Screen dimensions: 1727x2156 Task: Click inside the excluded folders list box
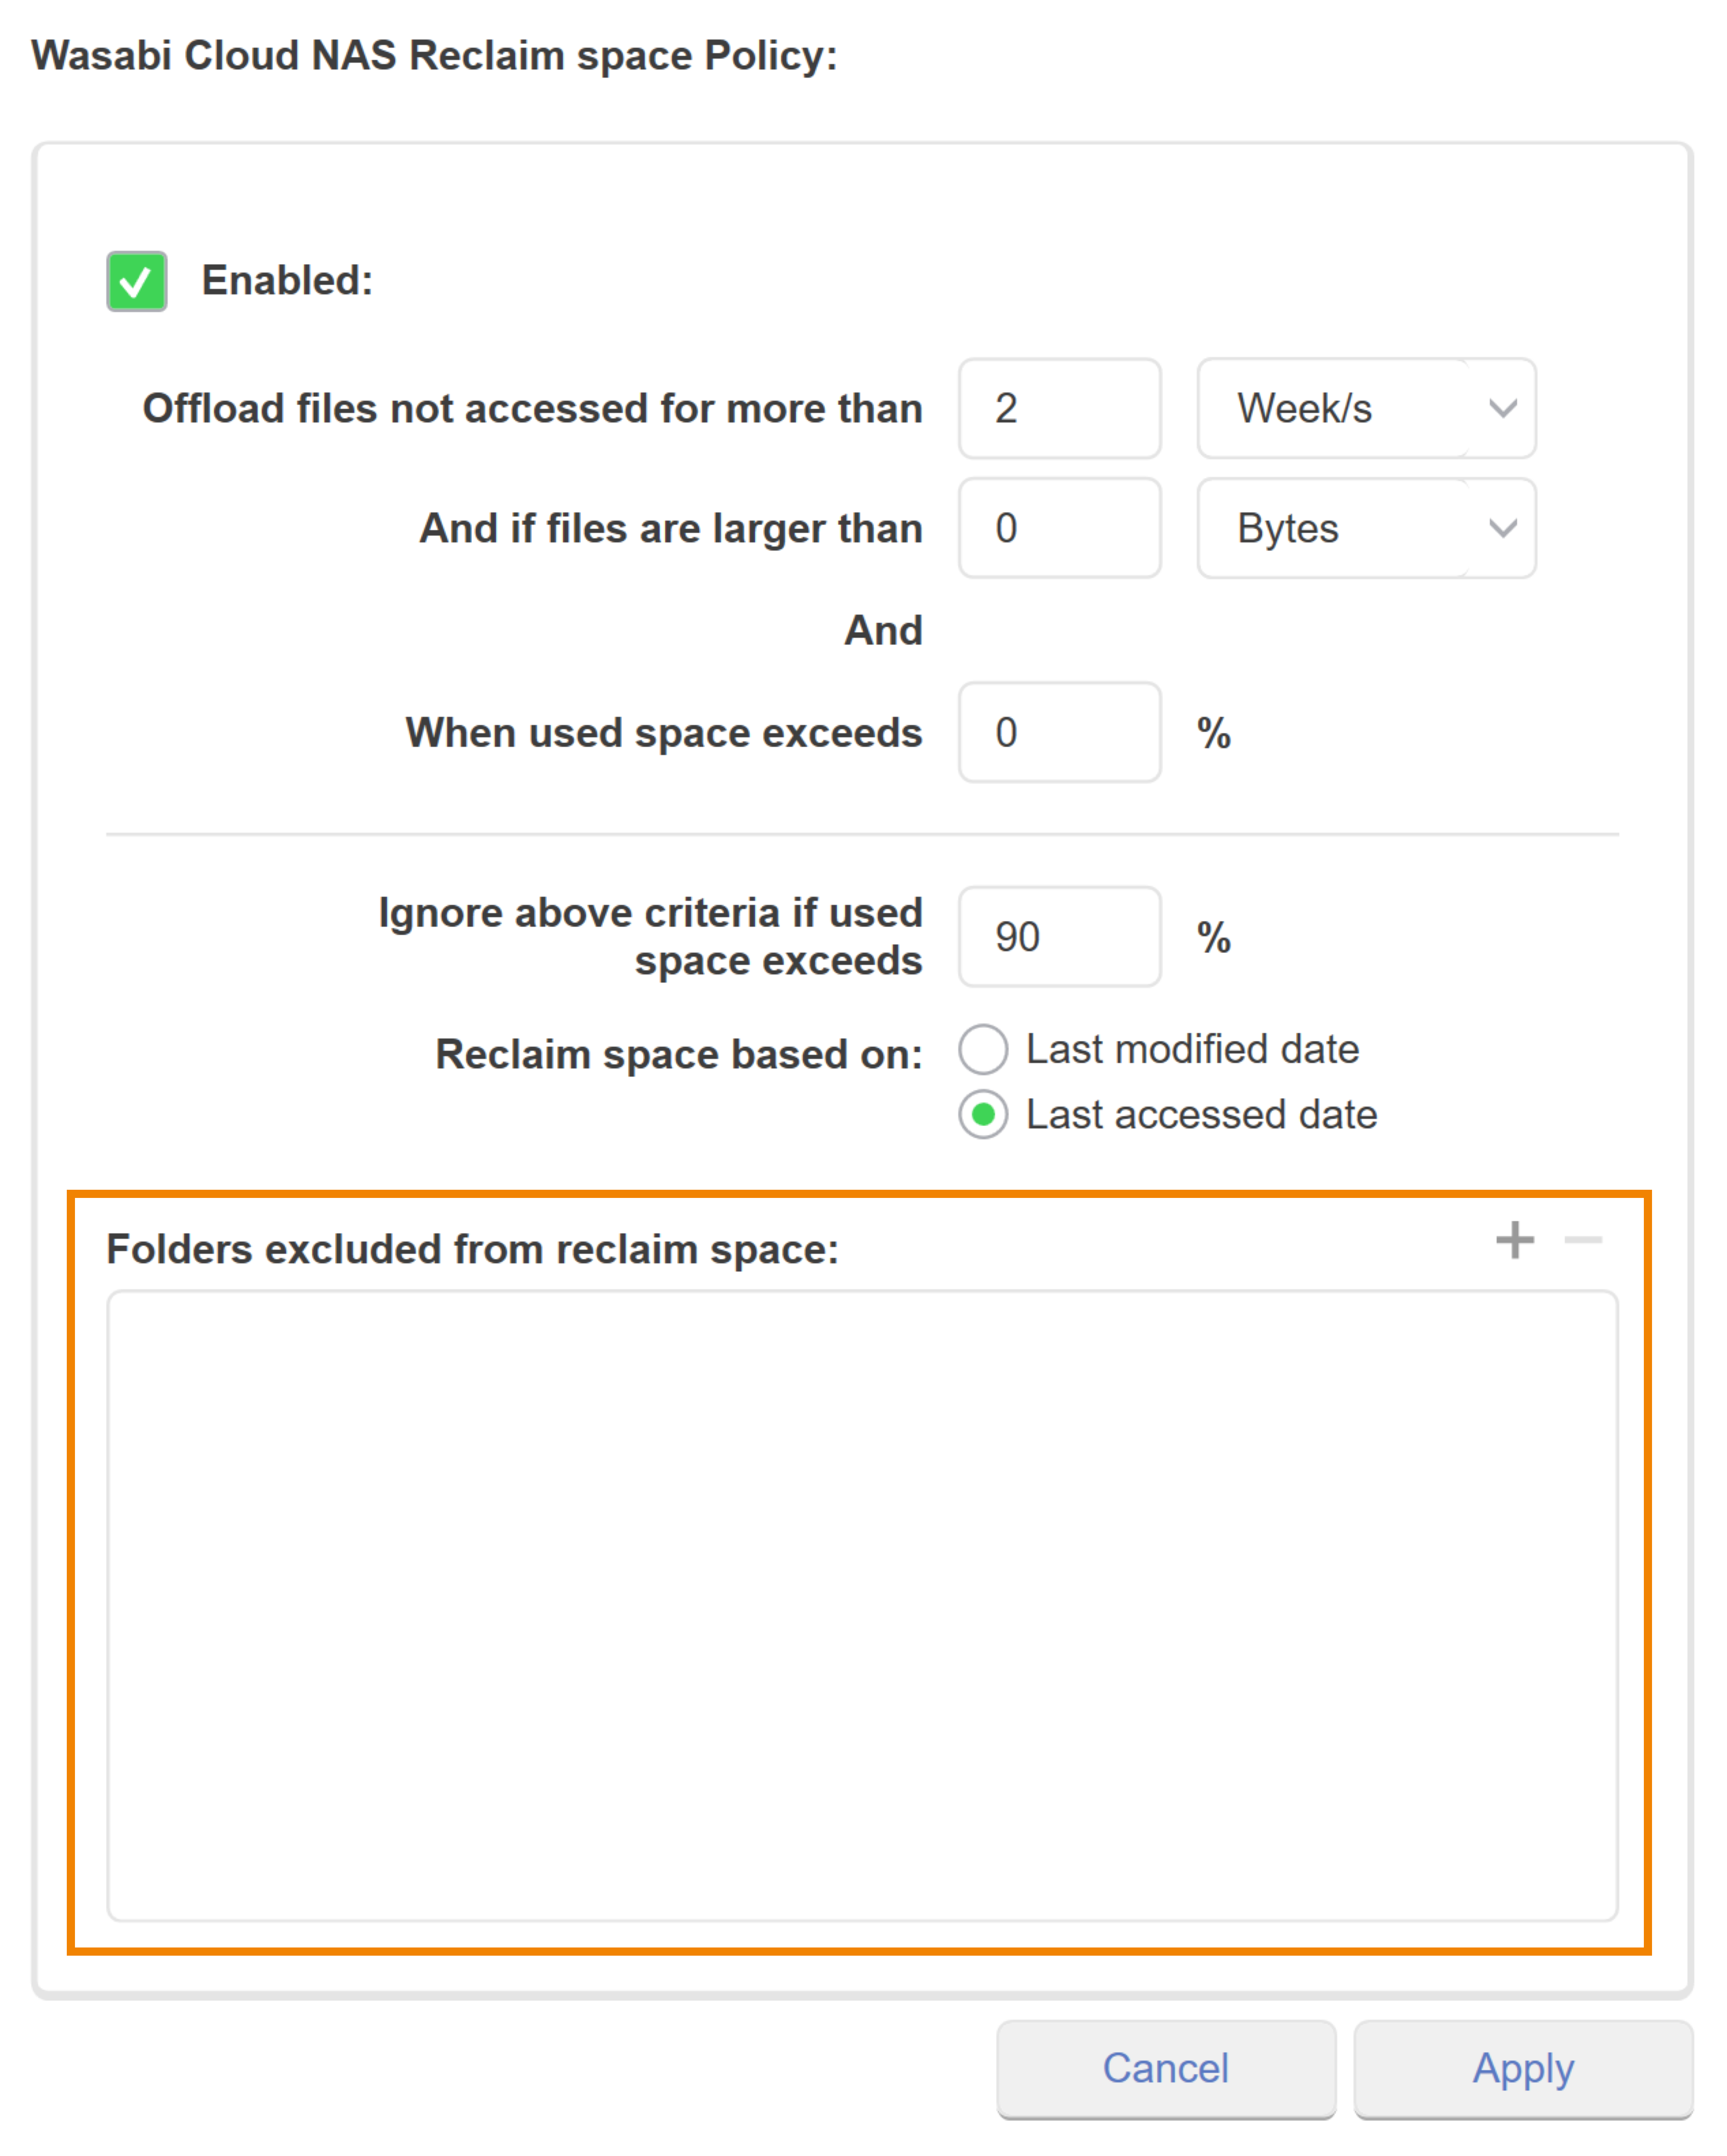[862, 1605]
